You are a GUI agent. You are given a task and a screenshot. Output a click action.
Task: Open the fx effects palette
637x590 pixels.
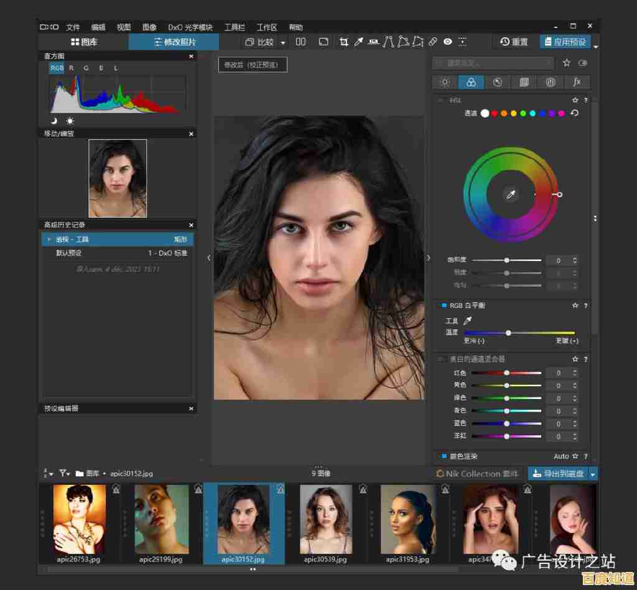pyautogui.click(x=577, y=82)
